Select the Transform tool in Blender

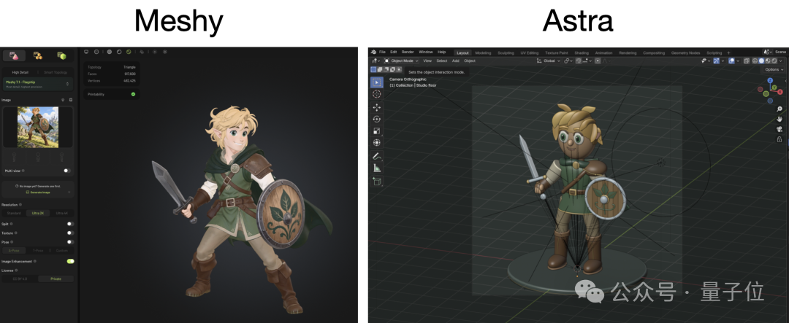click(x=376, y=143)
